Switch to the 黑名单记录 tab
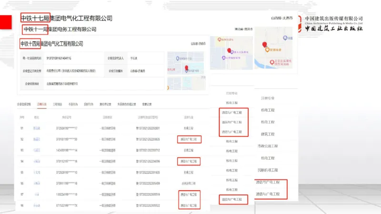 (105, 104)
